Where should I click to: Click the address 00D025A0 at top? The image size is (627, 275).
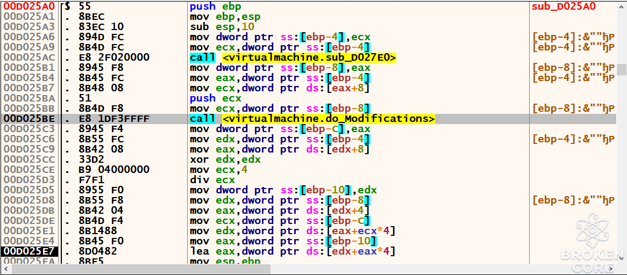(x=29, y=7)
